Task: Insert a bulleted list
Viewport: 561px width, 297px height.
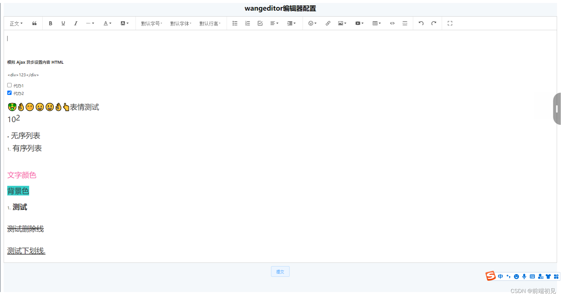Action: pyautogui.click(x=235, y=23)
